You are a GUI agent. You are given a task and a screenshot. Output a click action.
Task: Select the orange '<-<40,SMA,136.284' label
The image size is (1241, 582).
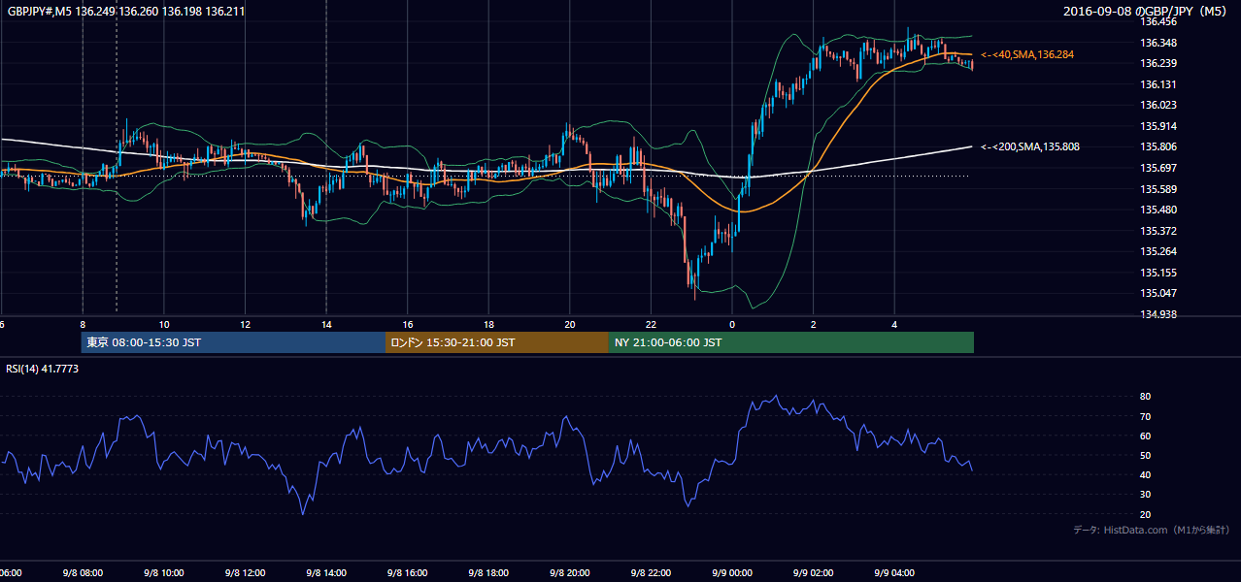click(1027, 54)
